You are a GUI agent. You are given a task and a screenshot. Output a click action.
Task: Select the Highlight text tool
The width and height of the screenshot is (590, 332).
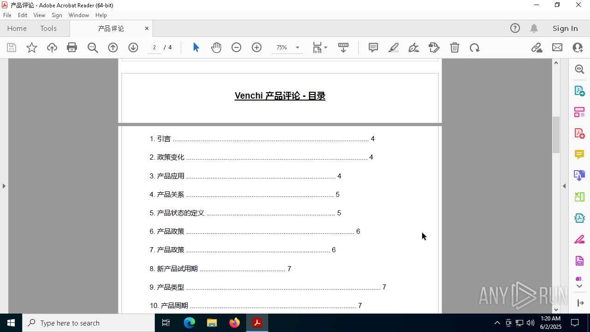coord(394,47)
